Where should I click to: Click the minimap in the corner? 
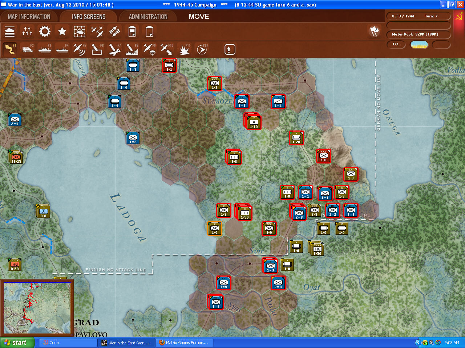coord(37,308)
